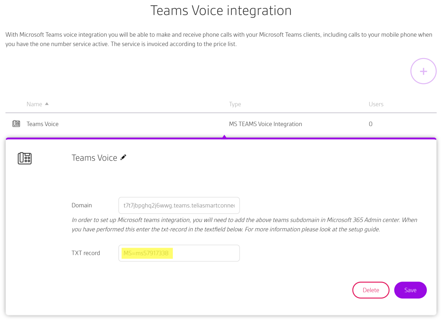Screen dimensions: 447x324
Task: Sort the table by Name column
Action: pos(34,104)
